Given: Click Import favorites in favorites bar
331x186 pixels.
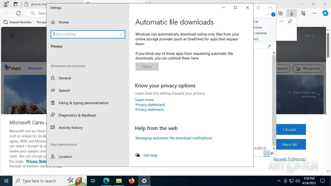Looking at the screenshot, I should coord(18,22).
